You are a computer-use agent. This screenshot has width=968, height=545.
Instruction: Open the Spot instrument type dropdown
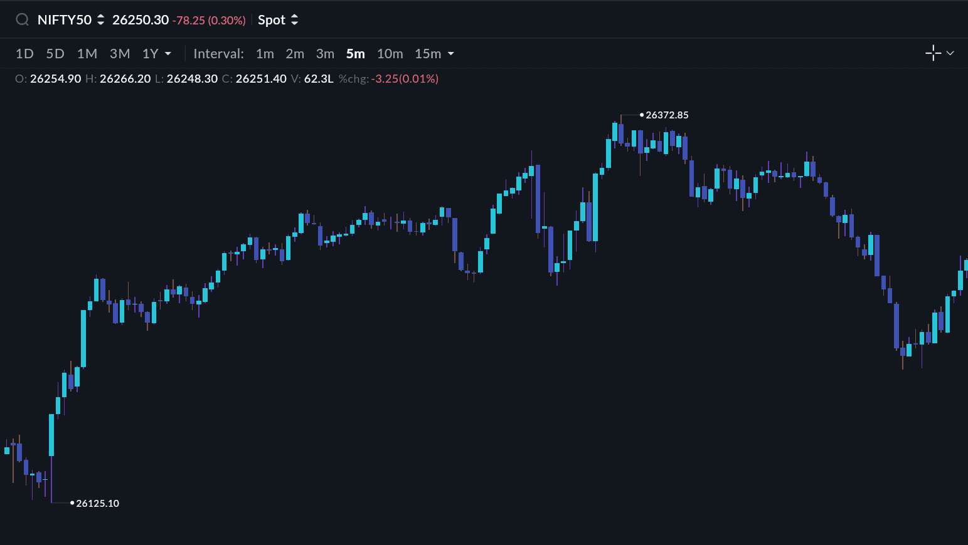pyautogui.click(x=278, y=20)
